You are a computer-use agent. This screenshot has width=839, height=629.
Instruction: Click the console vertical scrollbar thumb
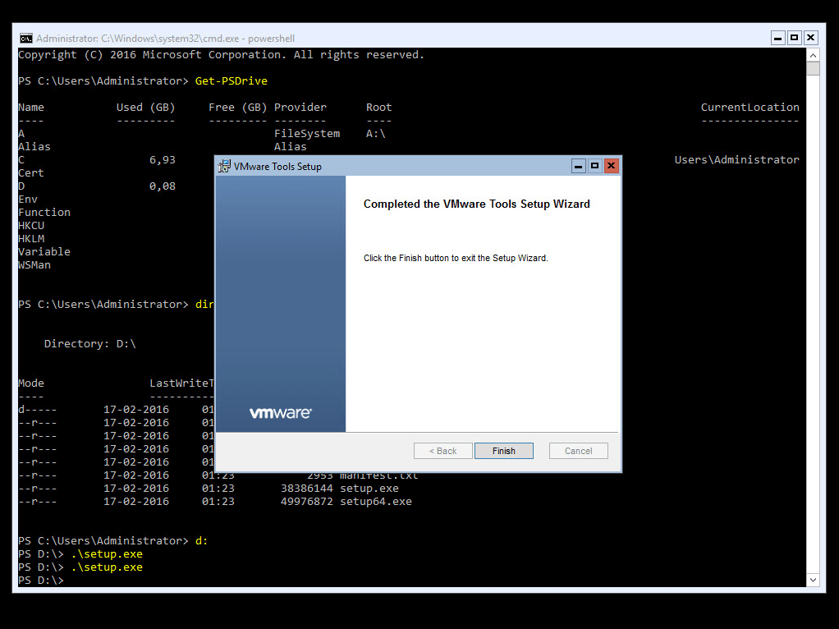(813, 68)
